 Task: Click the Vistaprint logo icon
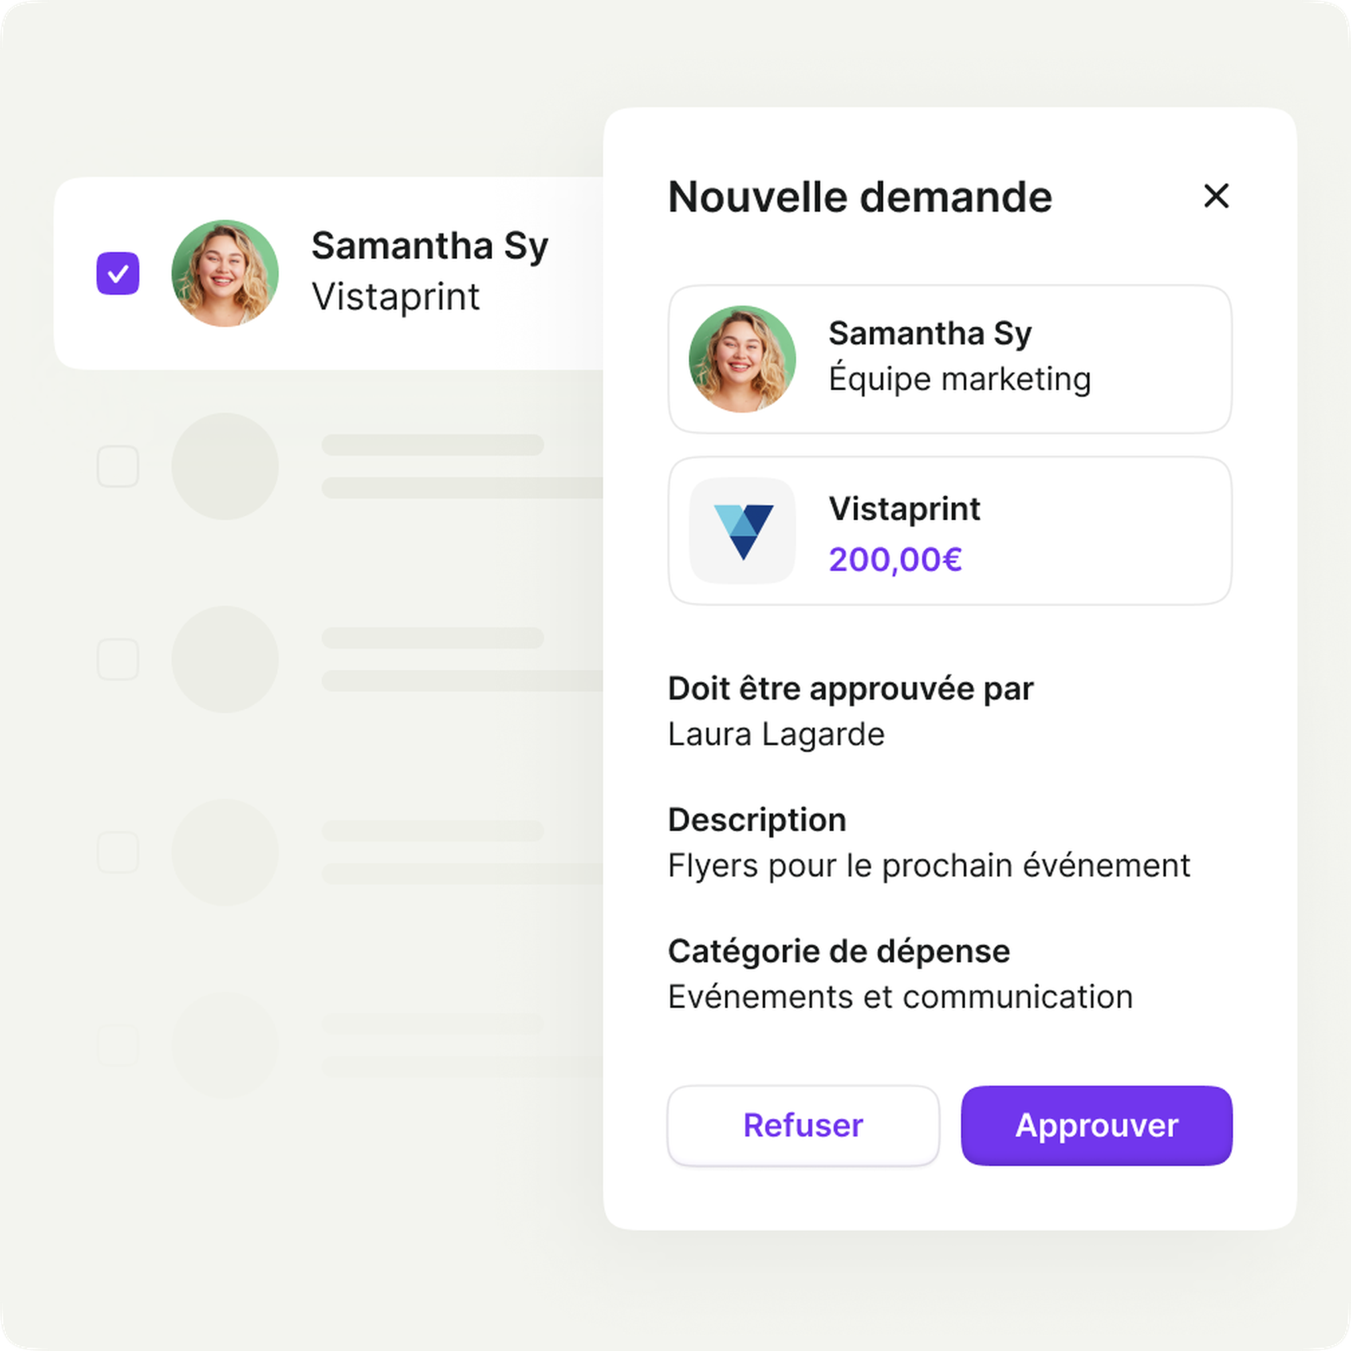point(743,531)
